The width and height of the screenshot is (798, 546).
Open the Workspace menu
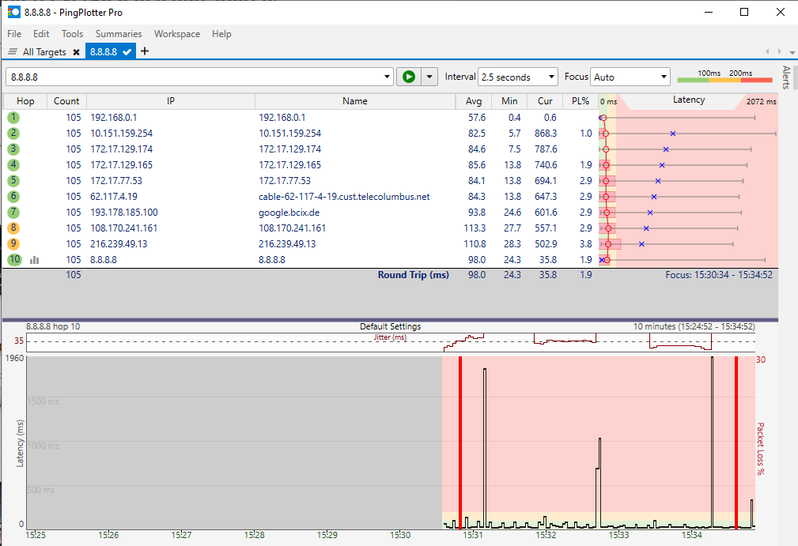coord(177,33)
